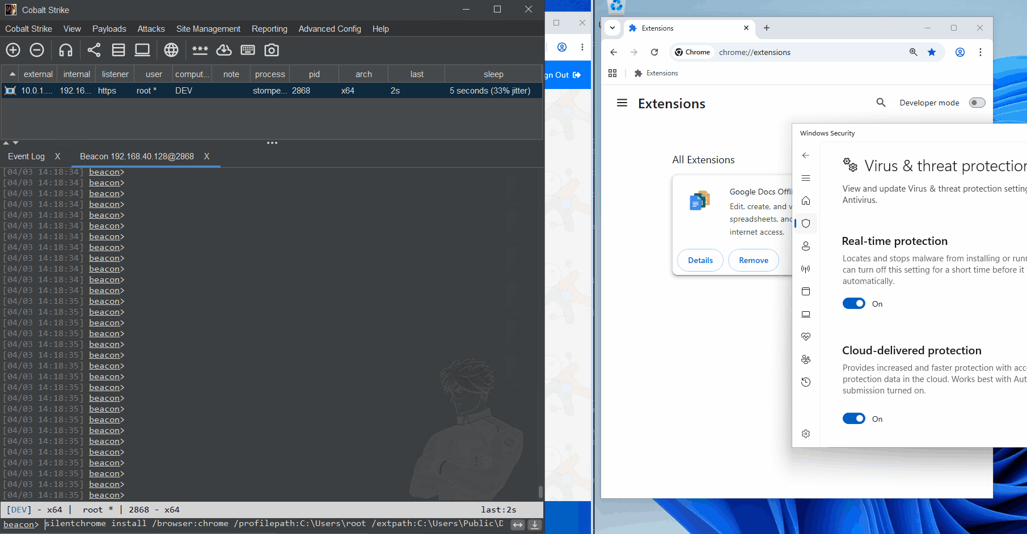
Task: Open Chrome apps grid icon in bookmarks bar
Action: (612, 73)
